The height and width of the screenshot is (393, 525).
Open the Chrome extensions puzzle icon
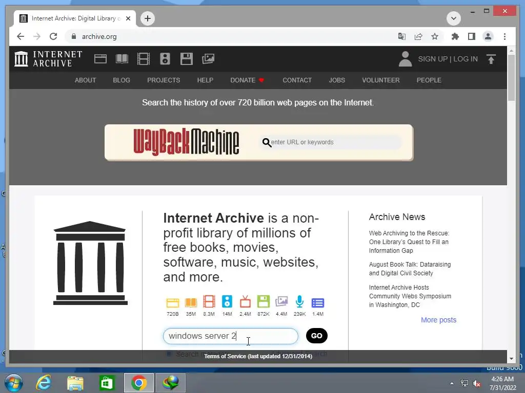[x=455, y=36]
